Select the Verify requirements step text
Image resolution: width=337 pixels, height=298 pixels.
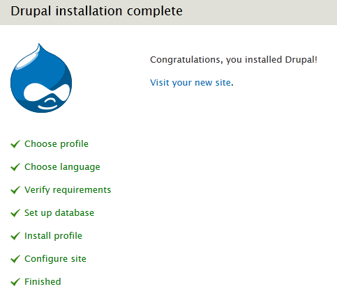(68, 190)
